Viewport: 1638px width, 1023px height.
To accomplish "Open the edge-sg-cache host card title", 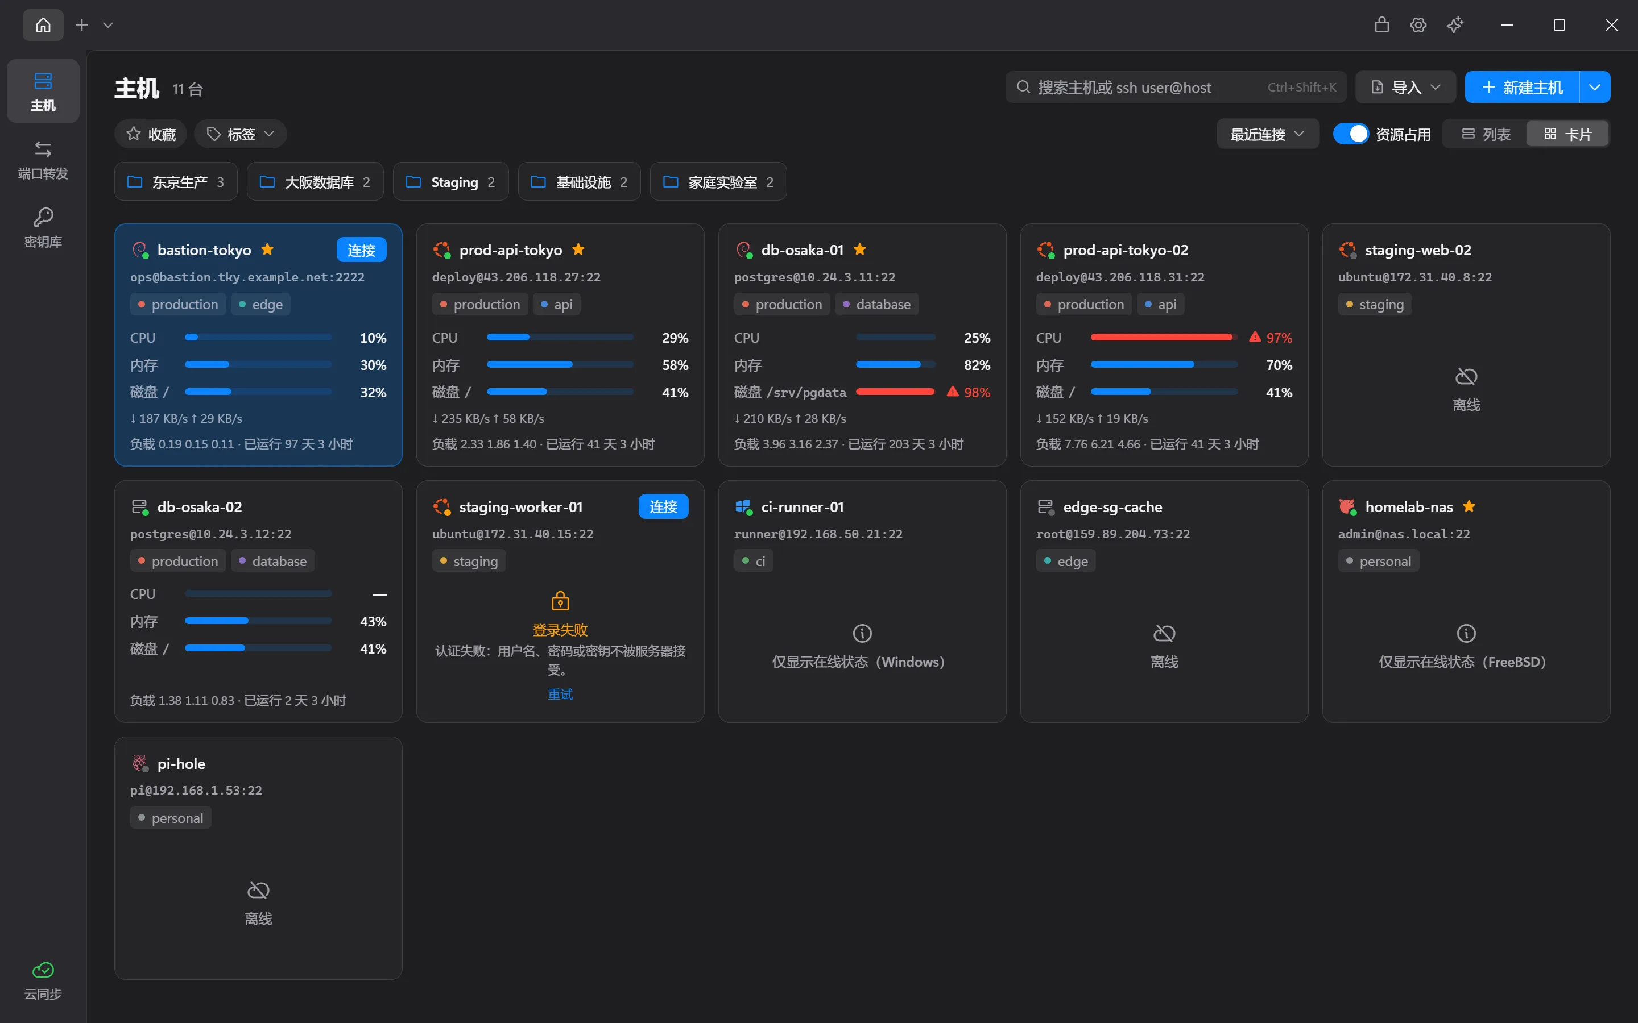I will pos(1112,506).
